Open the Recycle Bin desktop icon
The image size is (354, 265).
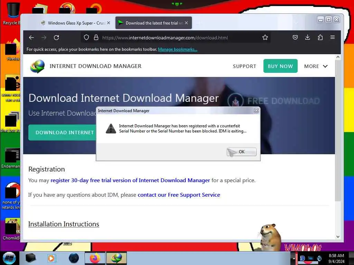(x=12, y=14)
